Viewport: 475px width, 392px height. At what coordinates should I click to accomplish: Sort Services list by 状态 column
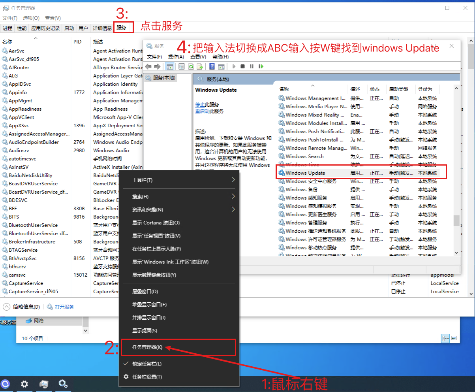[x=377, y=89]
